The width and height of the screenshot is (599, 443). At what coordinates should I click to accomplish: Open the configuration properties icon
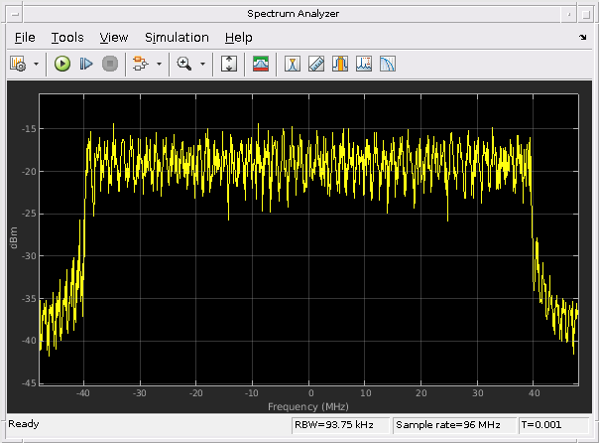(x=18, y=64)
